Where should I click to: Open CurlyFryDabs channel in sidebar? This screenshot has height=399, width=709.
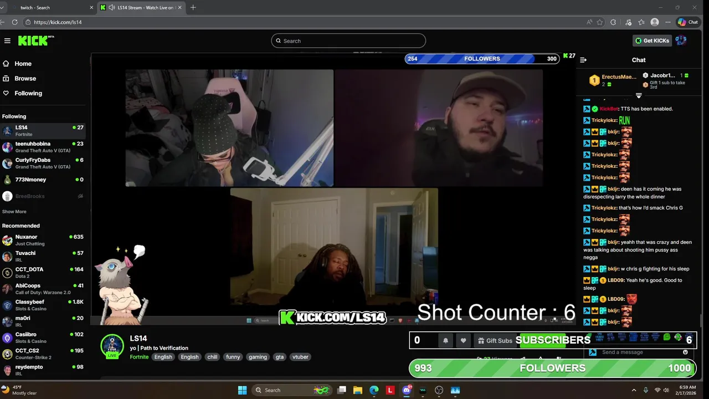click(43, 163)
